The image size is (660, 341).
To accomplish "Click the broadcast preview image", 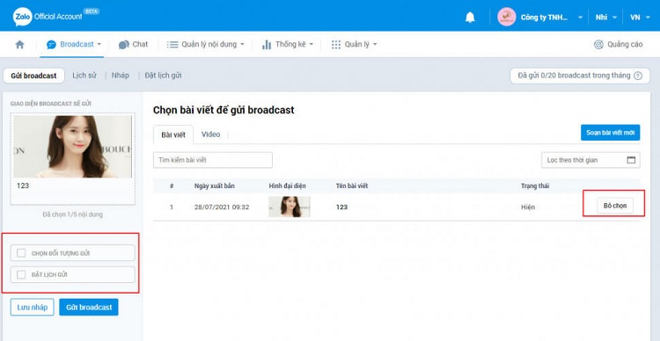I will point(73,147).
